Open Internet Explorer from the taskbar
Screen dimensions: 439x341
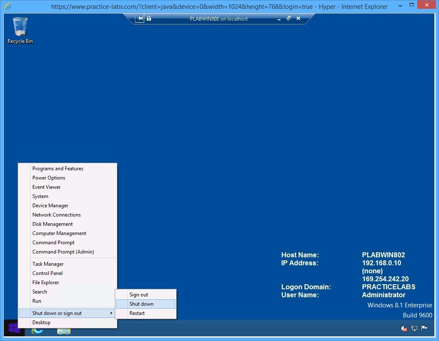point(38,331)
